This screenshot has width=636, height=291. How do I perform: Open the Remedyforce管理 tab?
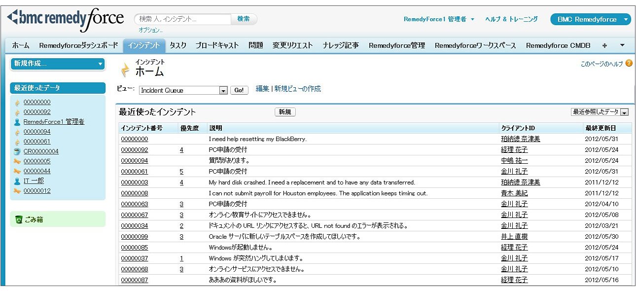click(397, 45)
